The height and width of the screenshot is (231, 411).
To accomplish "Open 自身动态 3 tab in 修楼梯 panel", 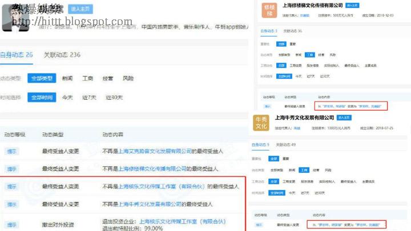I will 268,31.
